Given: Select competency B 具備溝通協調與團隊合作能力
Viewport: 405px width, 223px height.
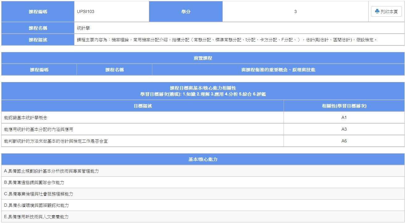Looking at the screenshot, I should click(x=34, y=183).
